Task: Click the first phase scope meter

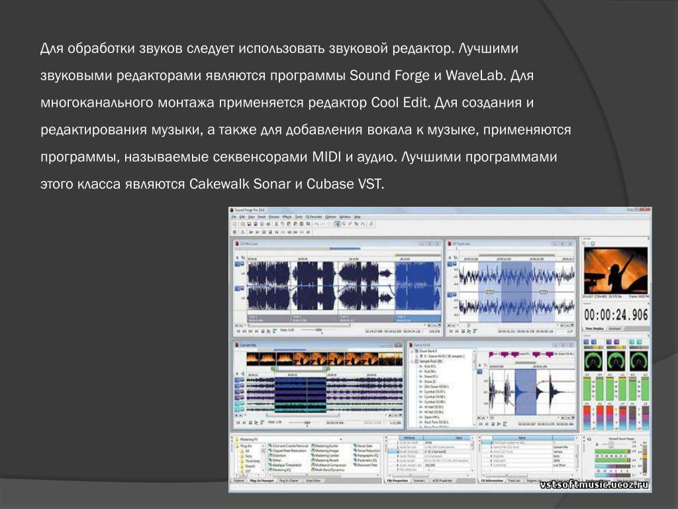Action: click(x=593, y=361)
